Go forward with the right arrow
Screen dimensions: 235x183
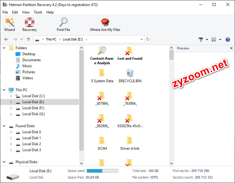[x=15, y=39]
